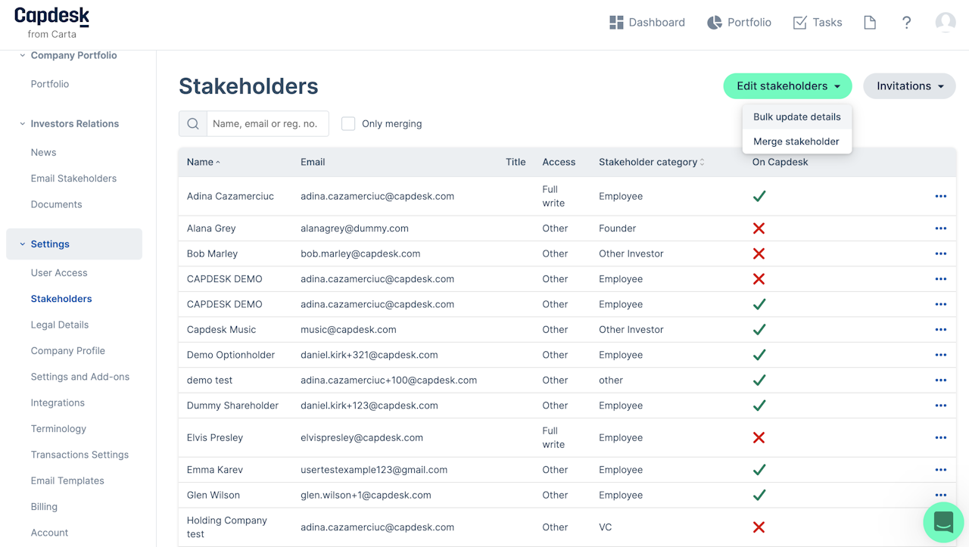Expand the Edit stakeholders dropdown

[787, 86]
